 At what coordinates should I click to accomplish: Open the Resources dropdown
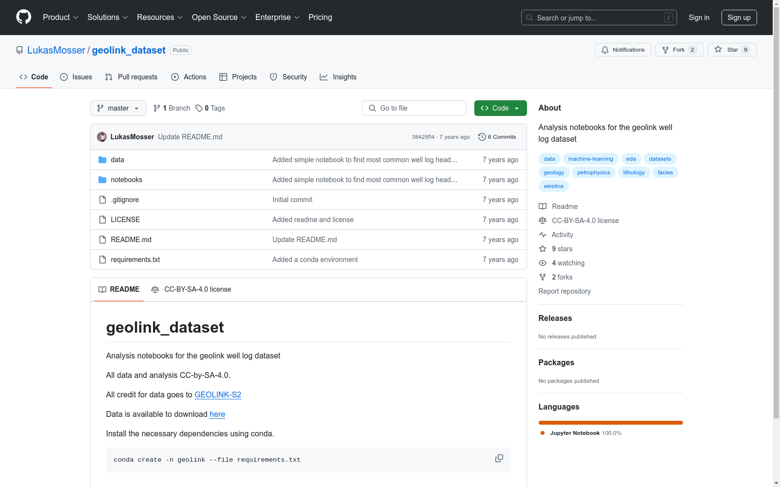[x=160, y=18]
